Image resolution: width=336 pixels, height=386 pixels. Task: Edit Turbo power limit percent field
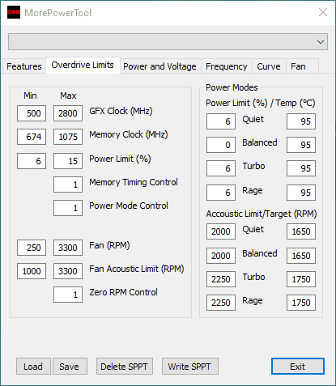pos(221,168)
